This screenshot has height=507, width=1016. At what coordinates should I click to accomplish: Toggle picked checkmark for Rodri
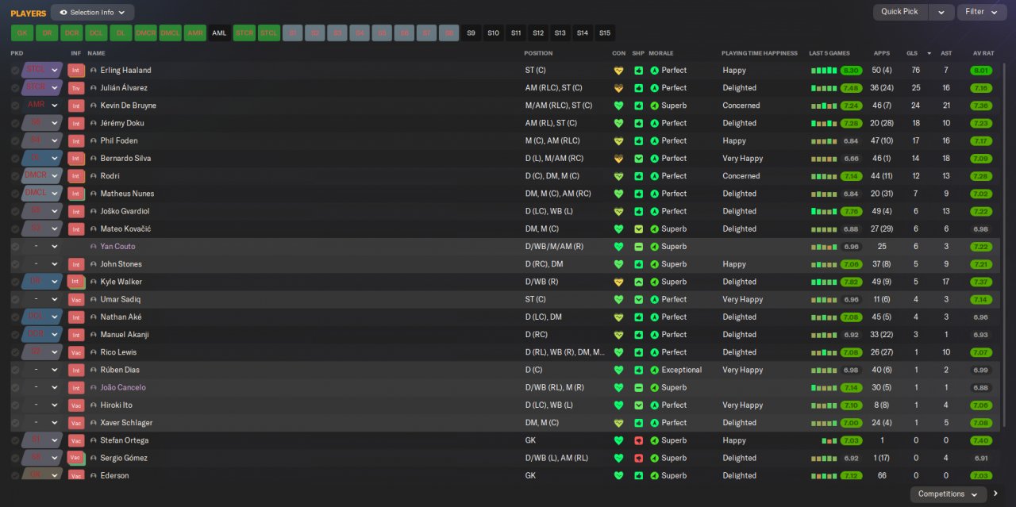tap(15, 176)
